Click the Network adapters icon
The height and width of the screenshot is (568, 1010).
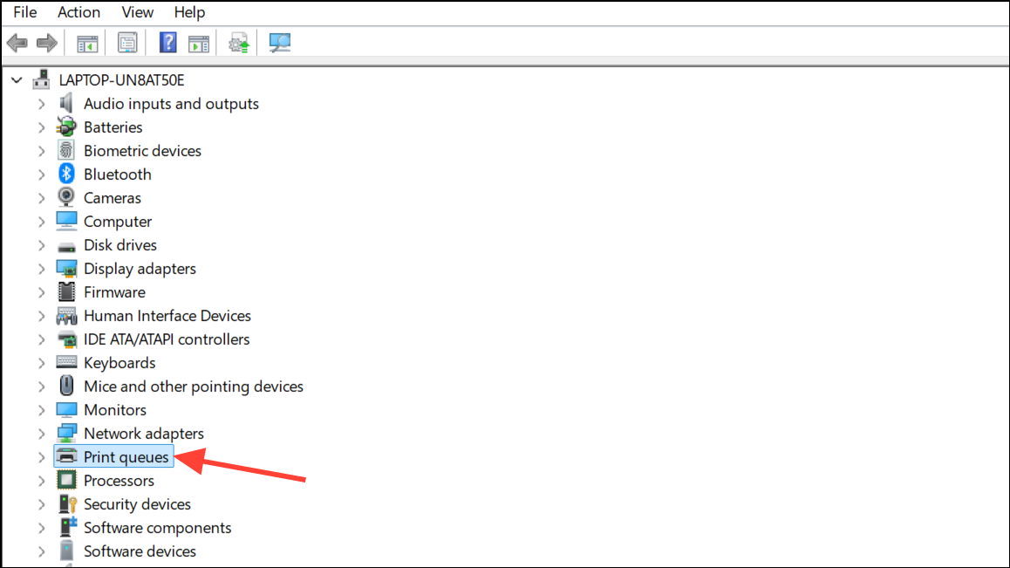click(x=66, y=434)
